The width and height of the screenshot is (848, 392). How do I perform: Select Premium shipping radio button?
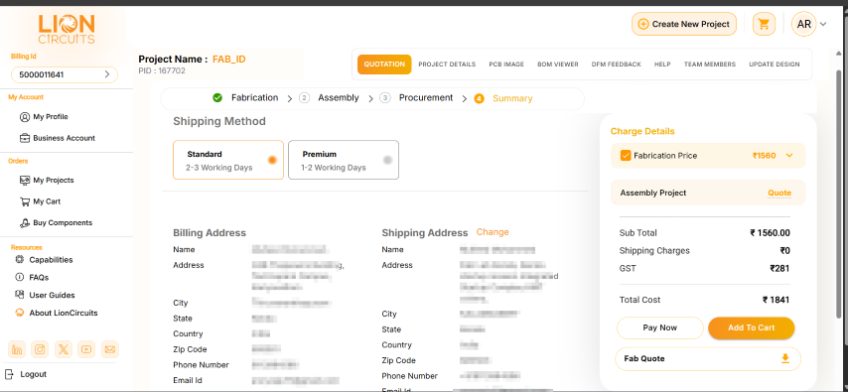pos(388,160)
